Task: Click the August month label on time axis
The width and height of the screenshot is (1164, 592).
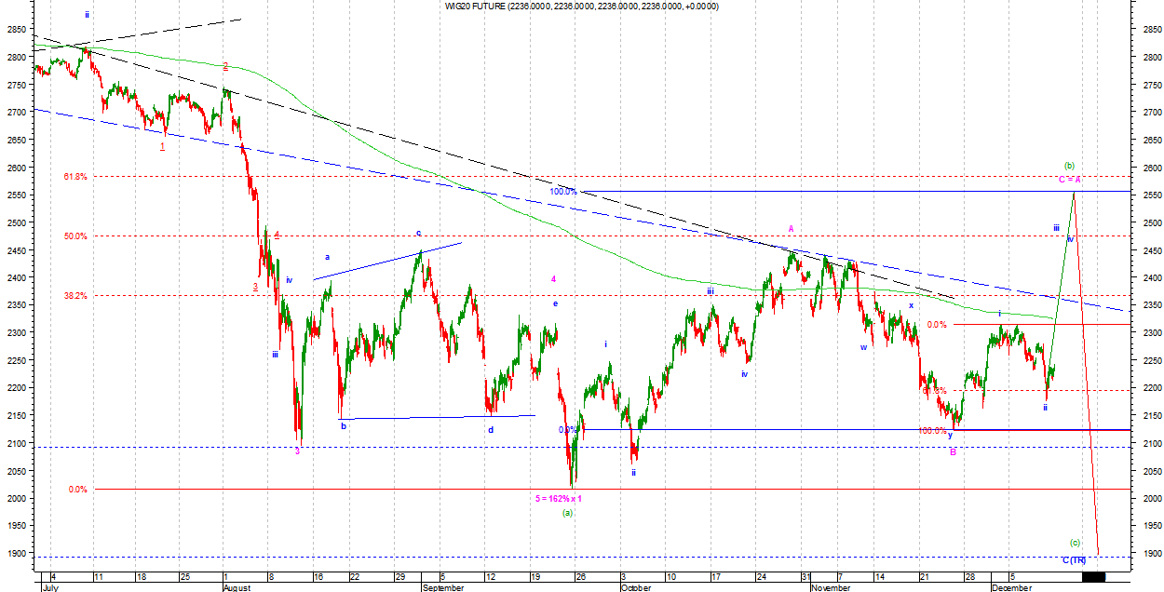Action: pos(237,587)
